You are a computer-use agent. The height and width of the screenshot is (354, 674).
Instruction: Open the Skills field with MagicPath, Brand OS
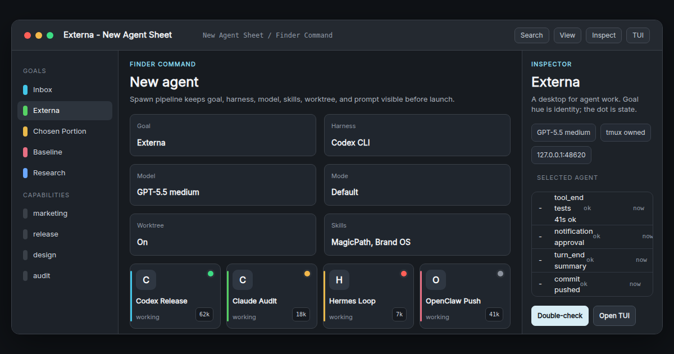click(417, 234)
